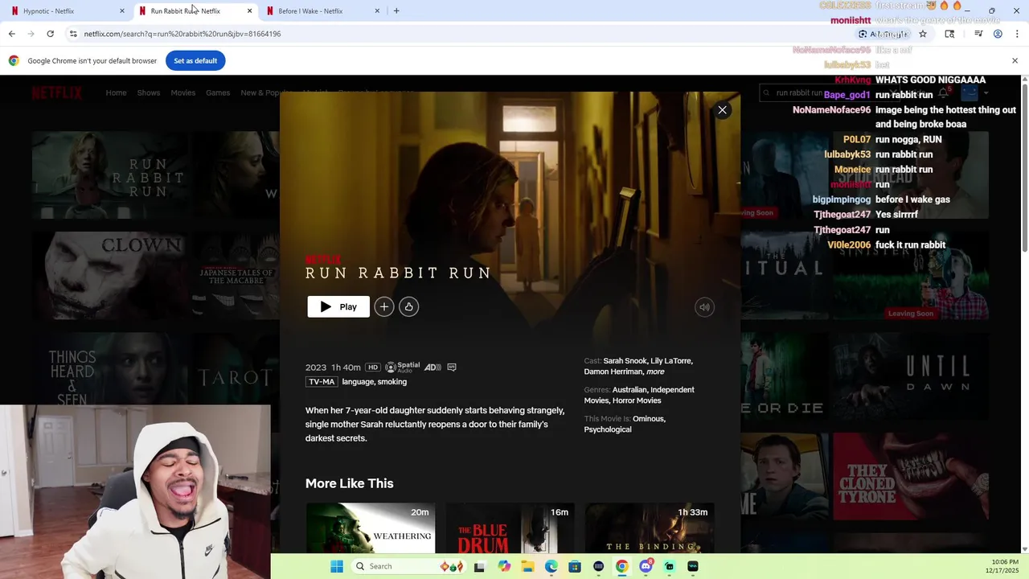Open Netflix Movies menu

click(x=182, y=92)
